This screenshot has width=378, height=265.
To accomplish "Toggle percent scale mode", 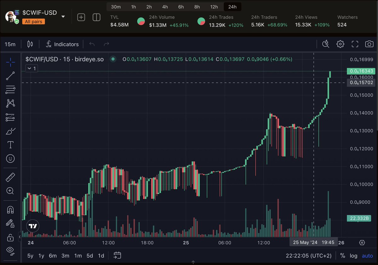I will 342,256.
